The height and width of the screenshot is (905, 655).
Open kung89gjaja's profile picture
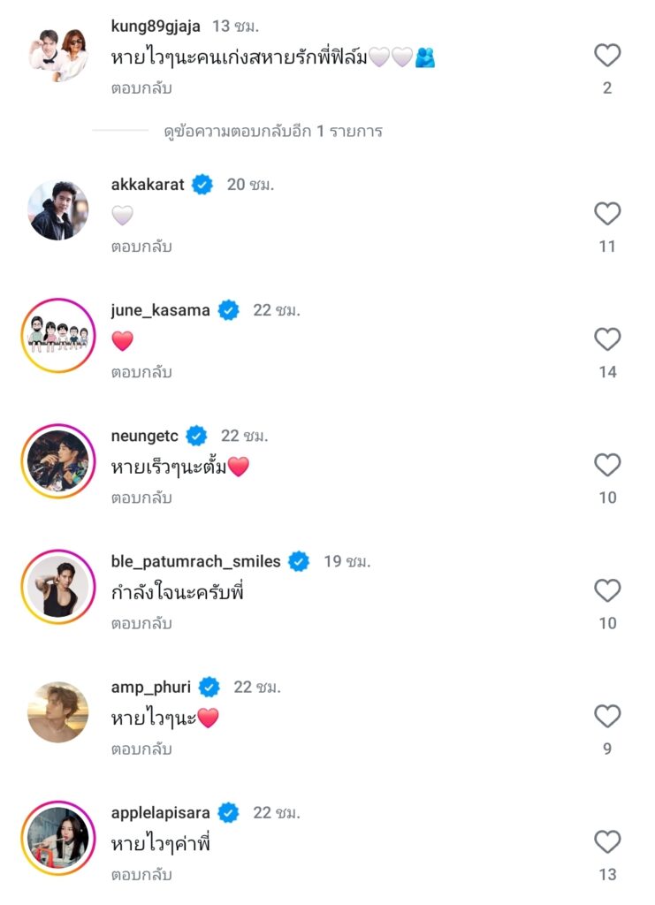58,53
